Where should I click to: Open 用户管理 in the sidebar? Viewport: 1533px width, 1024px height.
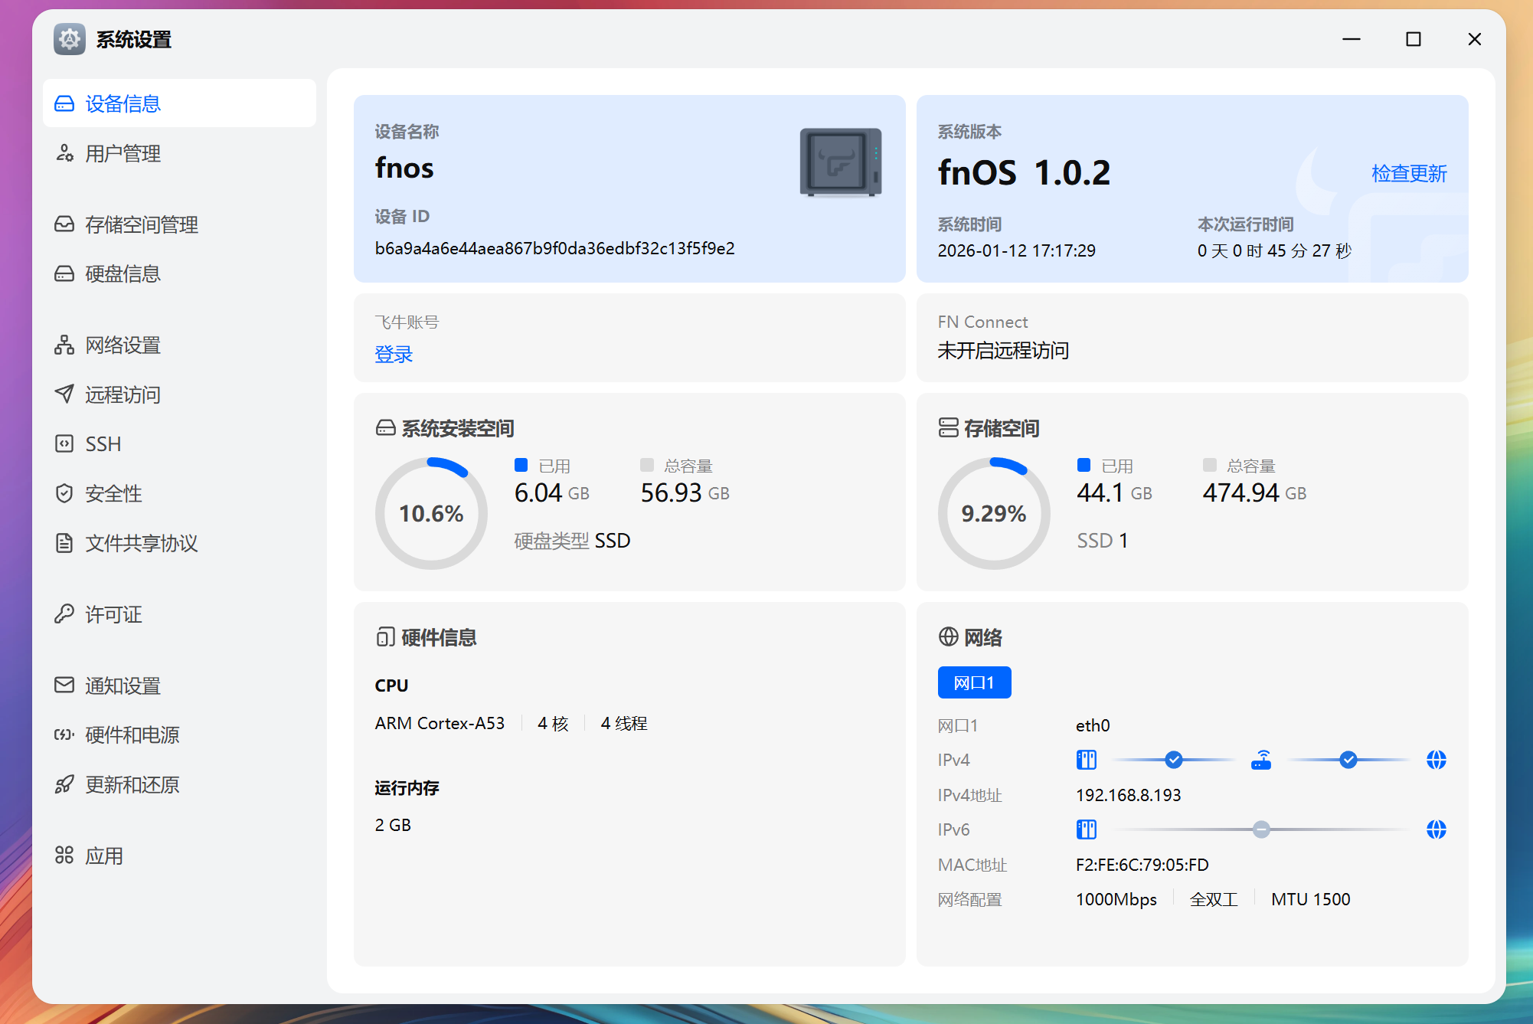[123, 153]
